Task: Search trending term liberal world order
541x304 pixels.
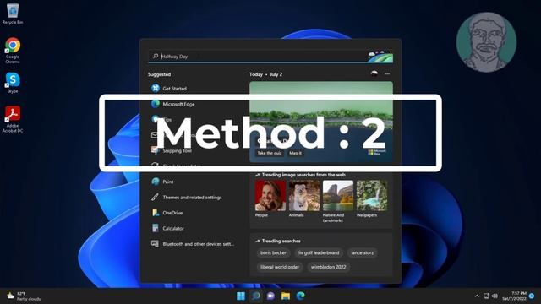Action: [x=280, y=267]
